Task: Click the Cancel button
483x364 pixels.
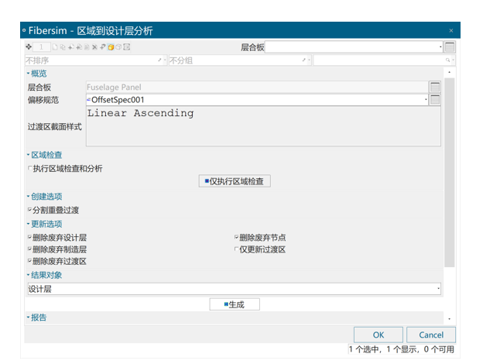Action: (431, 335)
